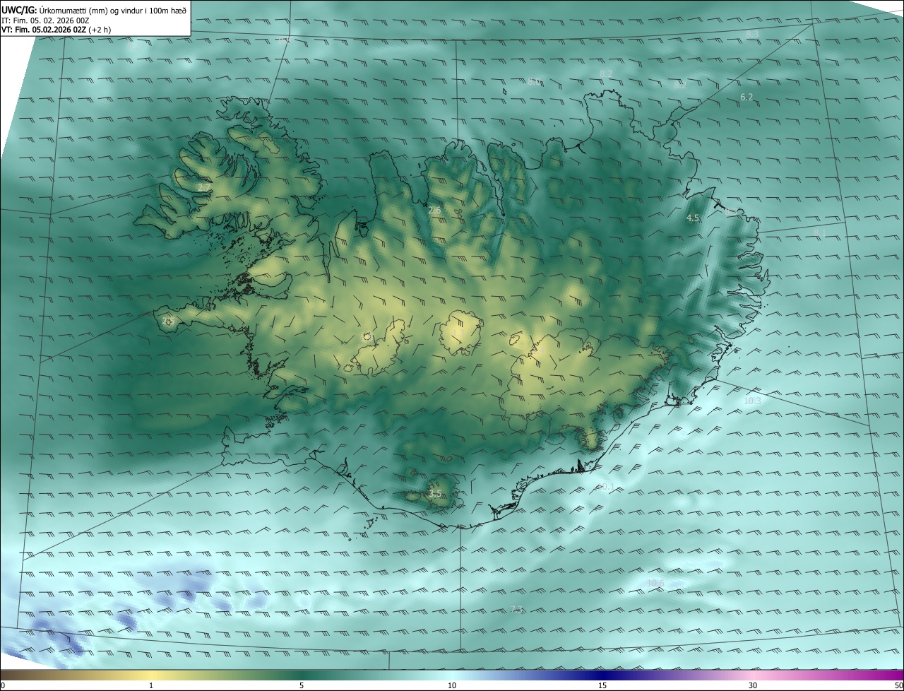Image resolution: width=904 pixels, height=691 pixels.
Task: Click the '0' tick on the color scale
Action: [x=3, y=686]
